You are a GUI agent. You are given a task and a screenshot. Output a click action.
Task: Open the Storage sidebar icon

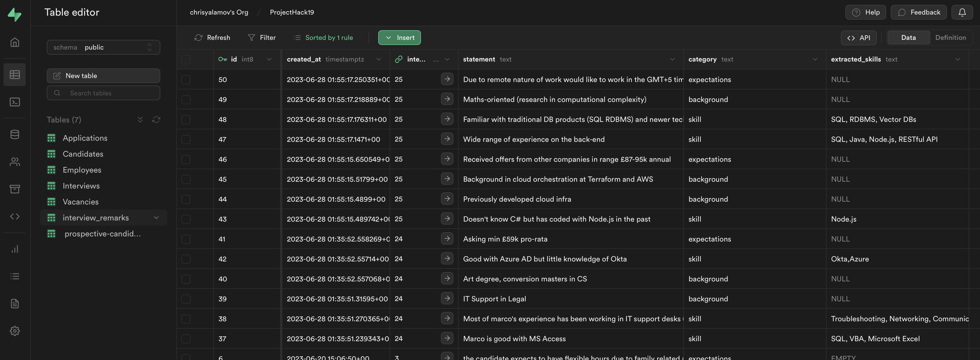(x=15, y=189)
